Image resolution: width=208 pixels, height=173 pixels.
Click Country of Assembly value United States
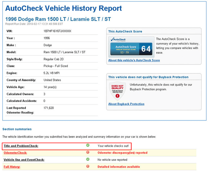(x=52, y=80)
